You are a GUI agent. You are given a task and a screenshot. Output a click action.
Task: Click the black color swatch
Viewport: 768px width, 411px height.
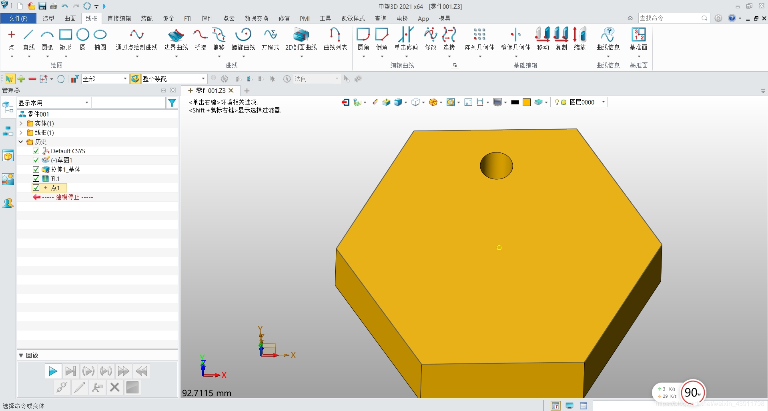(x=515, y=102)
